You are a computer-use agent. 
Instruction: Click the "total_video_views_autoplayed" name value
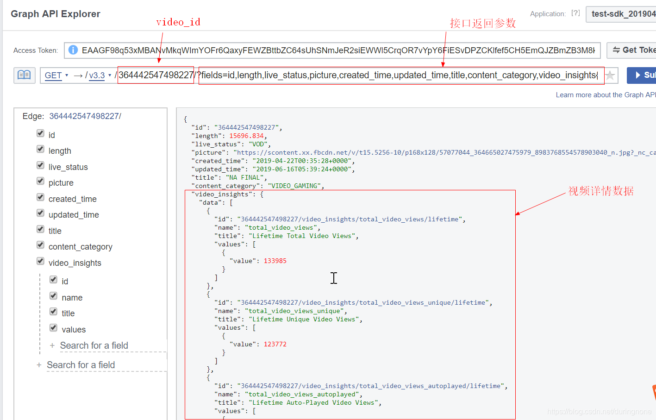[302, 394]
